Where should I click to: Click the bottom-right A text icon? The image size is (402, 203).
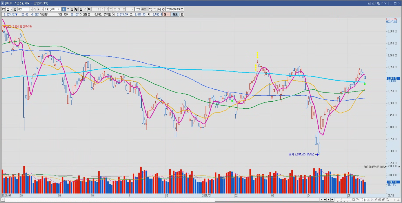coord(398,200)
